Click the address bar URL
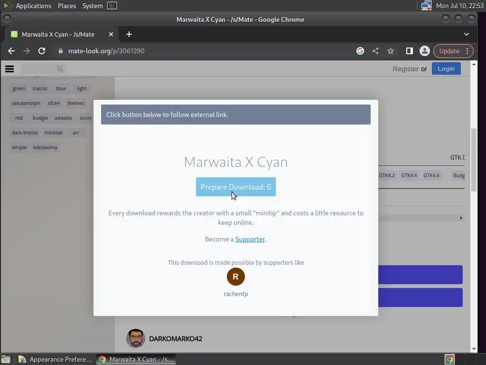This screenshot has width=486, height=365. 106,51
